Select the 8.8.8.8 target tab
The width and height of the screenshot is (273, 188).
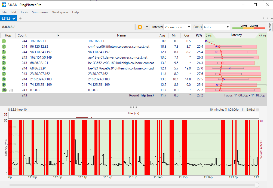pyautogui.click(x=8, y=18)
